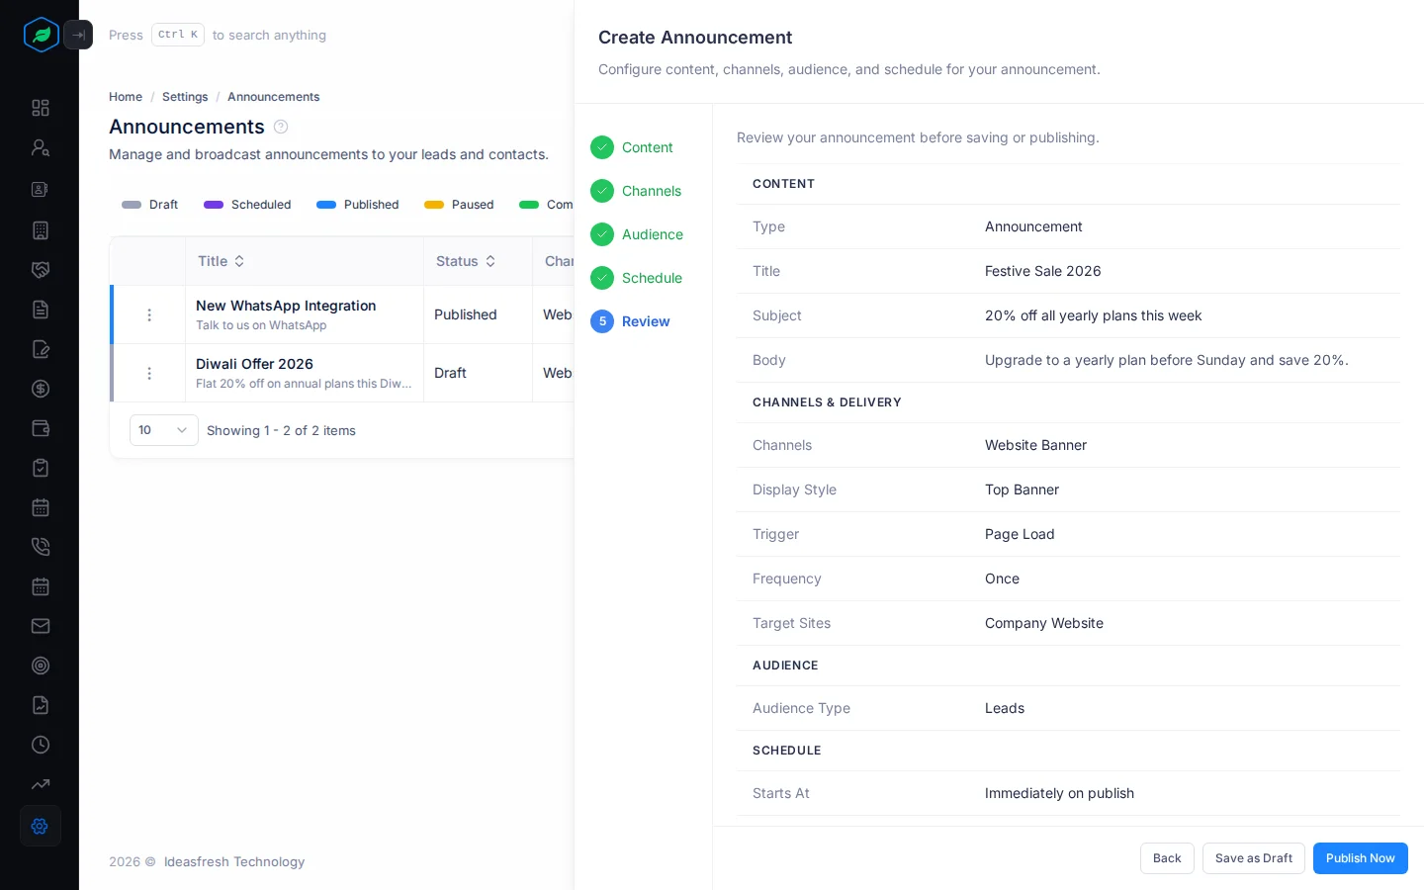Open the leads person-search sidebar icon

[x=41, y=147]
